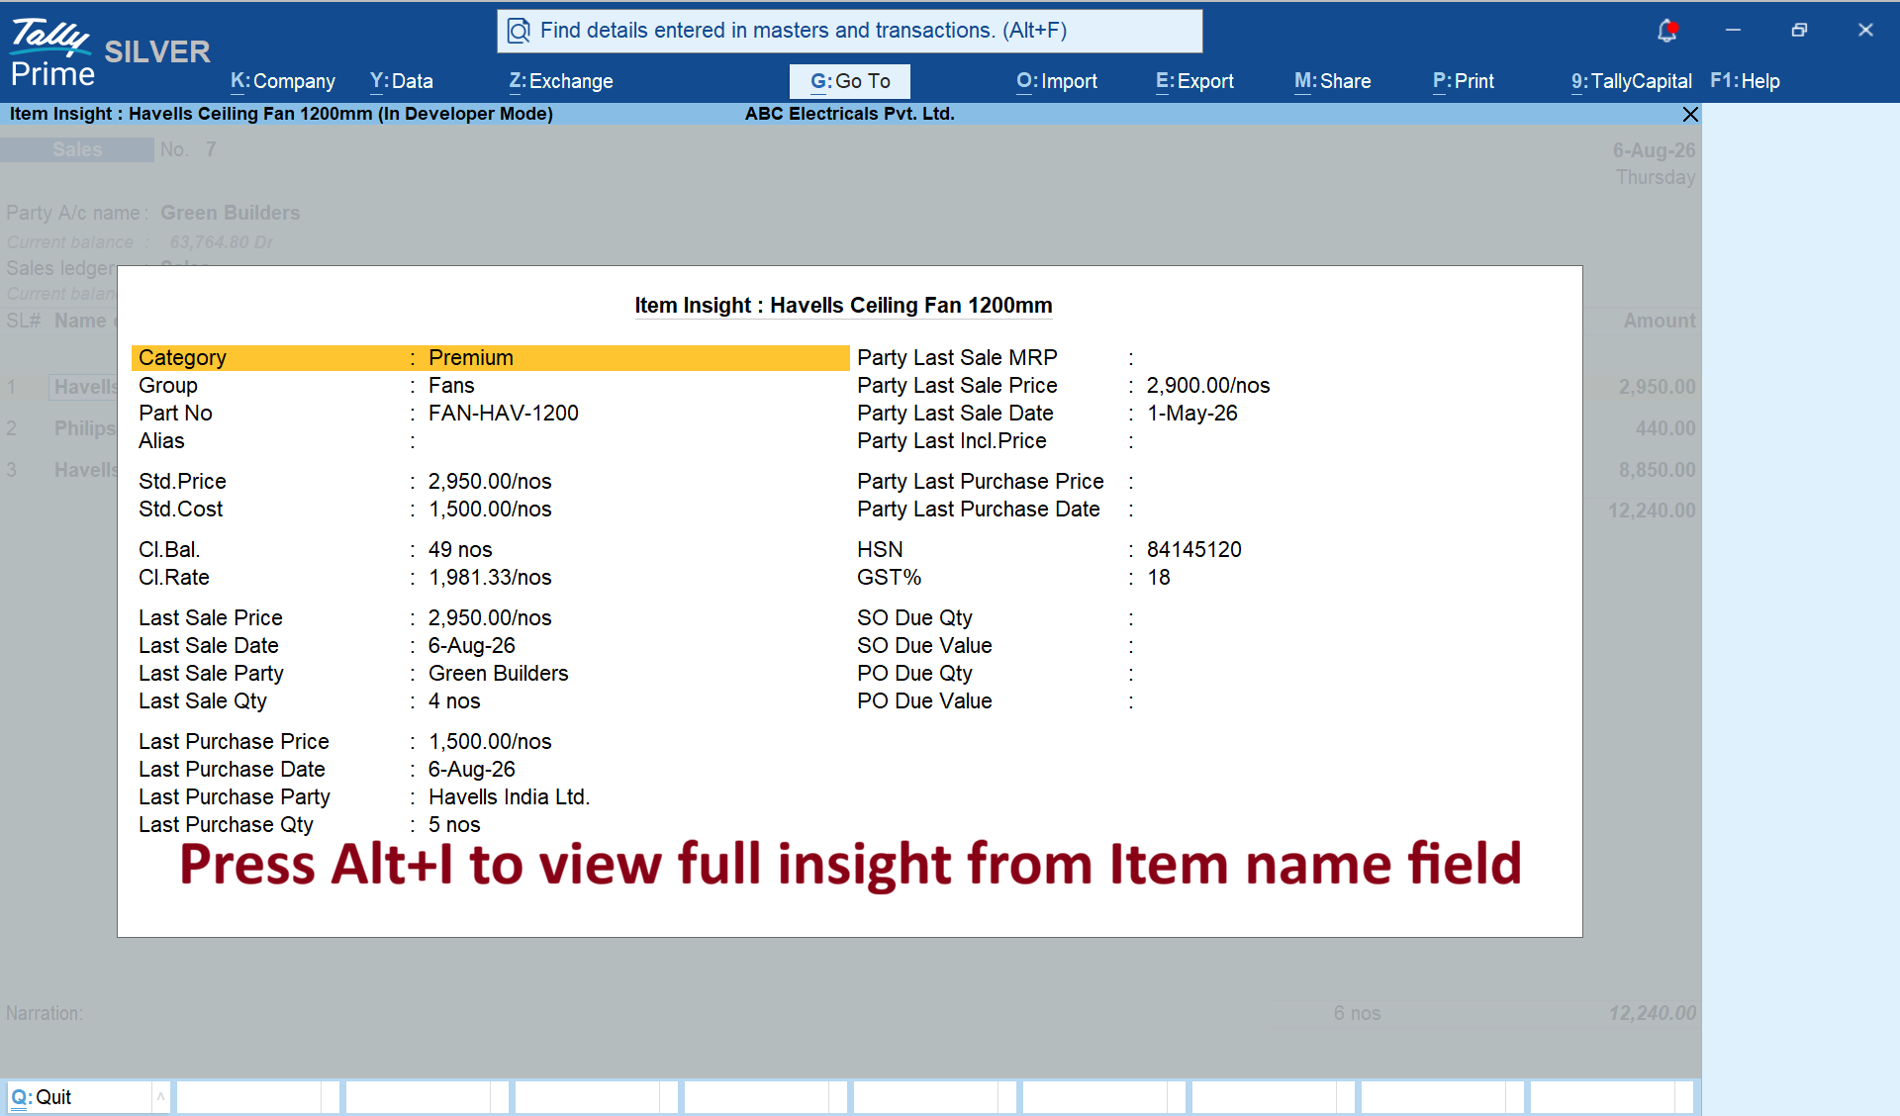Open the K: Company menu
Viewport: 1900px width, 1116px height.
point(283,81)
